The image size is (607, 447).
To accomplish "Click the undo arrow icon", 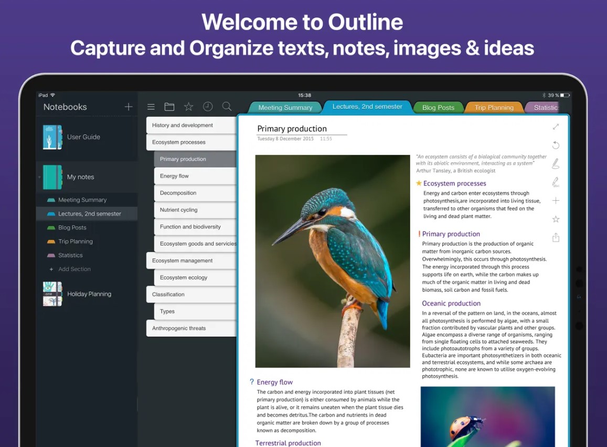I will [x=556, y=145].
